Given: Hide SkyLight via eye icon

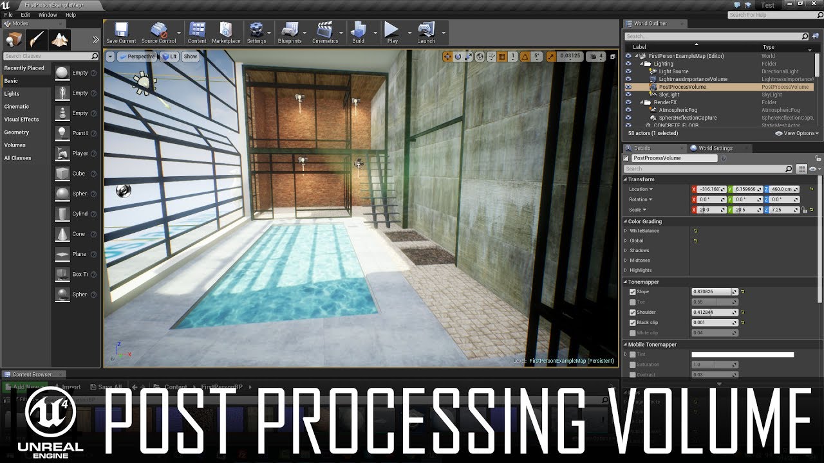Looking at the screenshot, I should [x=628, y=95].
